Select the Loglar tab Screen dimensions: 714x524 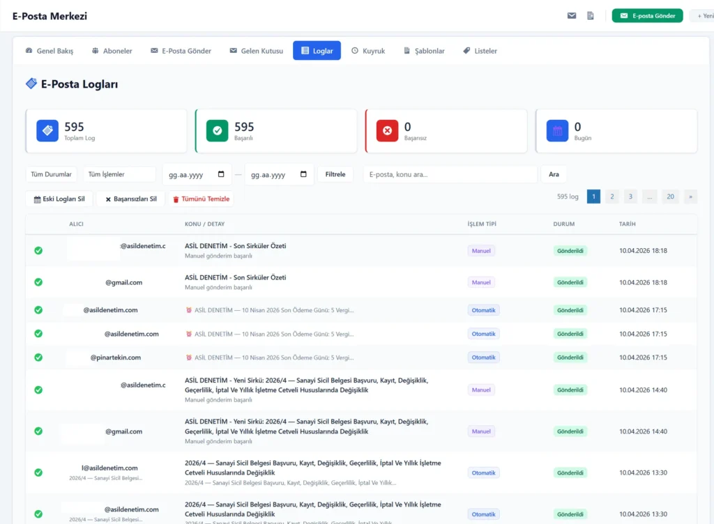coord(317,51)
